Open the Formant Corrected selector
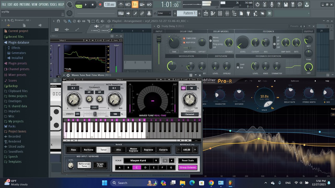 190,114
